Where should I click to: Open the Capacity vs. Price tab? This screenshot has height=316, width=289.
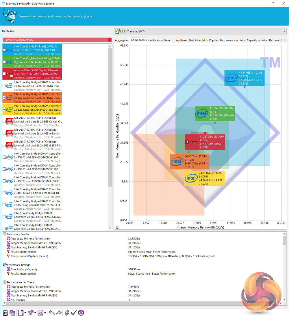click(x=257, y=40)
